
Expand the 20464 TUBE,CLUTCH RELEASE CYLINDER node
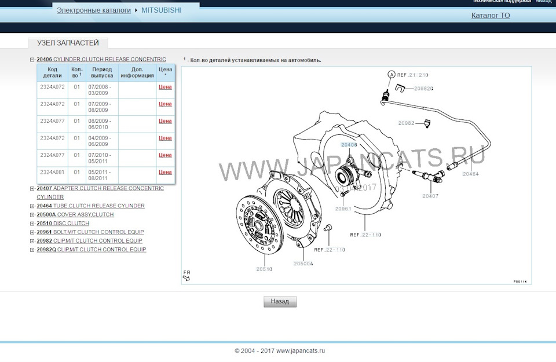click(31, 206)
